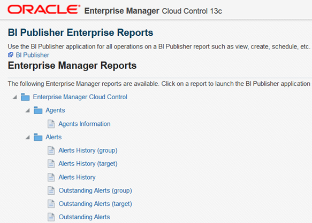This screenshot has height=223, width=312.
Task: Click the Enterprise Manager Cloud Control folder icon
Action: tap(25, 97)
